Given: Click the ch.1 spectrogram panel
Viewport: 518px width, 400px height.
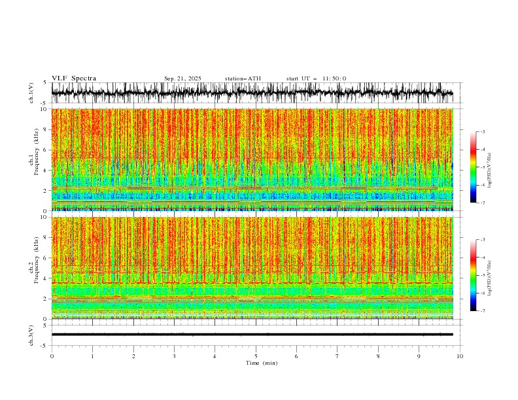Looking at the screenshot, I should click(x=252, y=159).
